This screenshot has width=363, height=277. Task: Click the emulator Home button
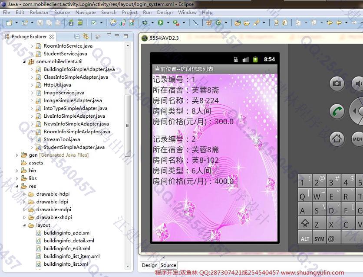pos(337,138)
